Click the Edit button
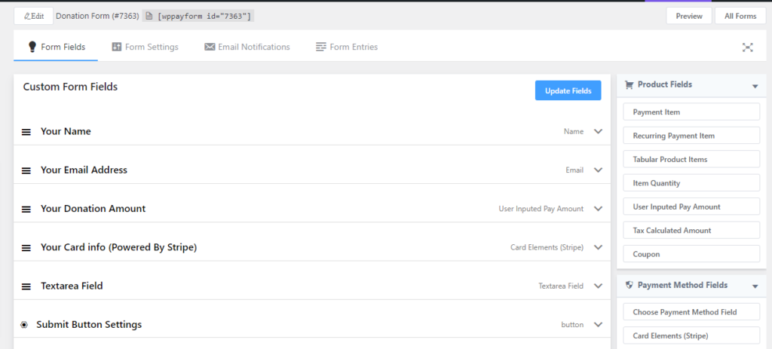Viewport: 772px width, 349px height. pyautogui.click(x=33, y=16)
